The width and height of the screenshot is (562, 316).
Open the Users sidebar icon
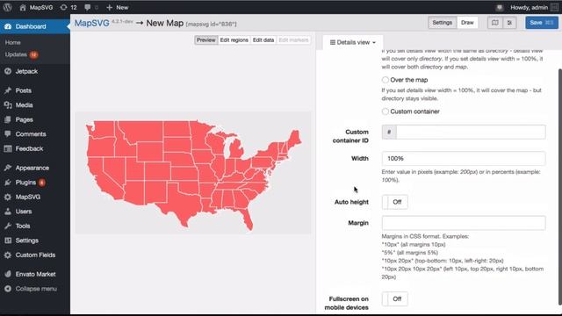coord(8,212)
